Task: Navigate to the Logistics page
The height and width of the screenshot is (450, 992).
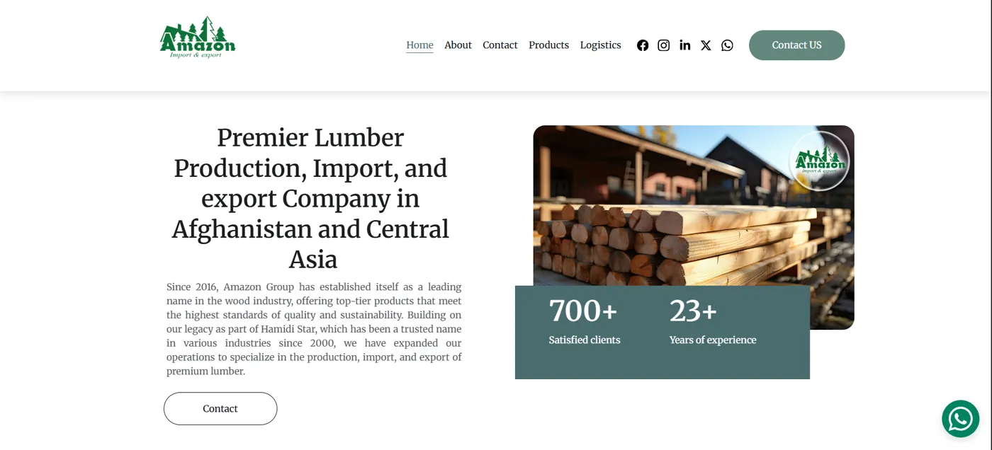Action: [600, 45]
